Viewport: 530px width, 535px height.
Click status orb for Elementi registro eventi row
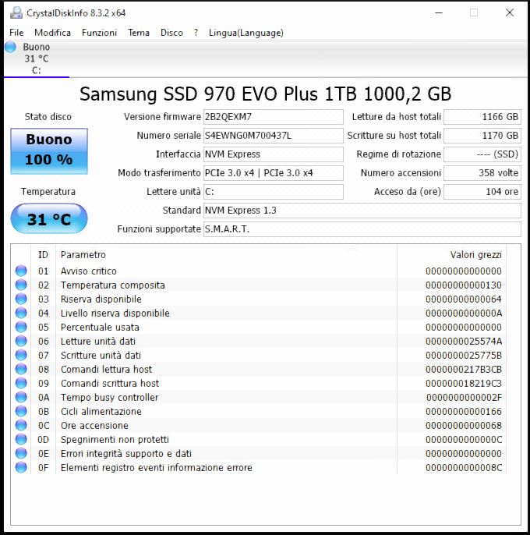tap(21, 467)
